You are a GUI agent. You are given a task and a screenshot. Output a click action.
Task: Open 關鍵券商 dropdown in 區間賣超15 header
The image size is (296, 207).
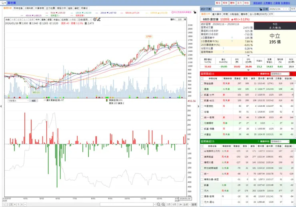click(x=280, y=141)
